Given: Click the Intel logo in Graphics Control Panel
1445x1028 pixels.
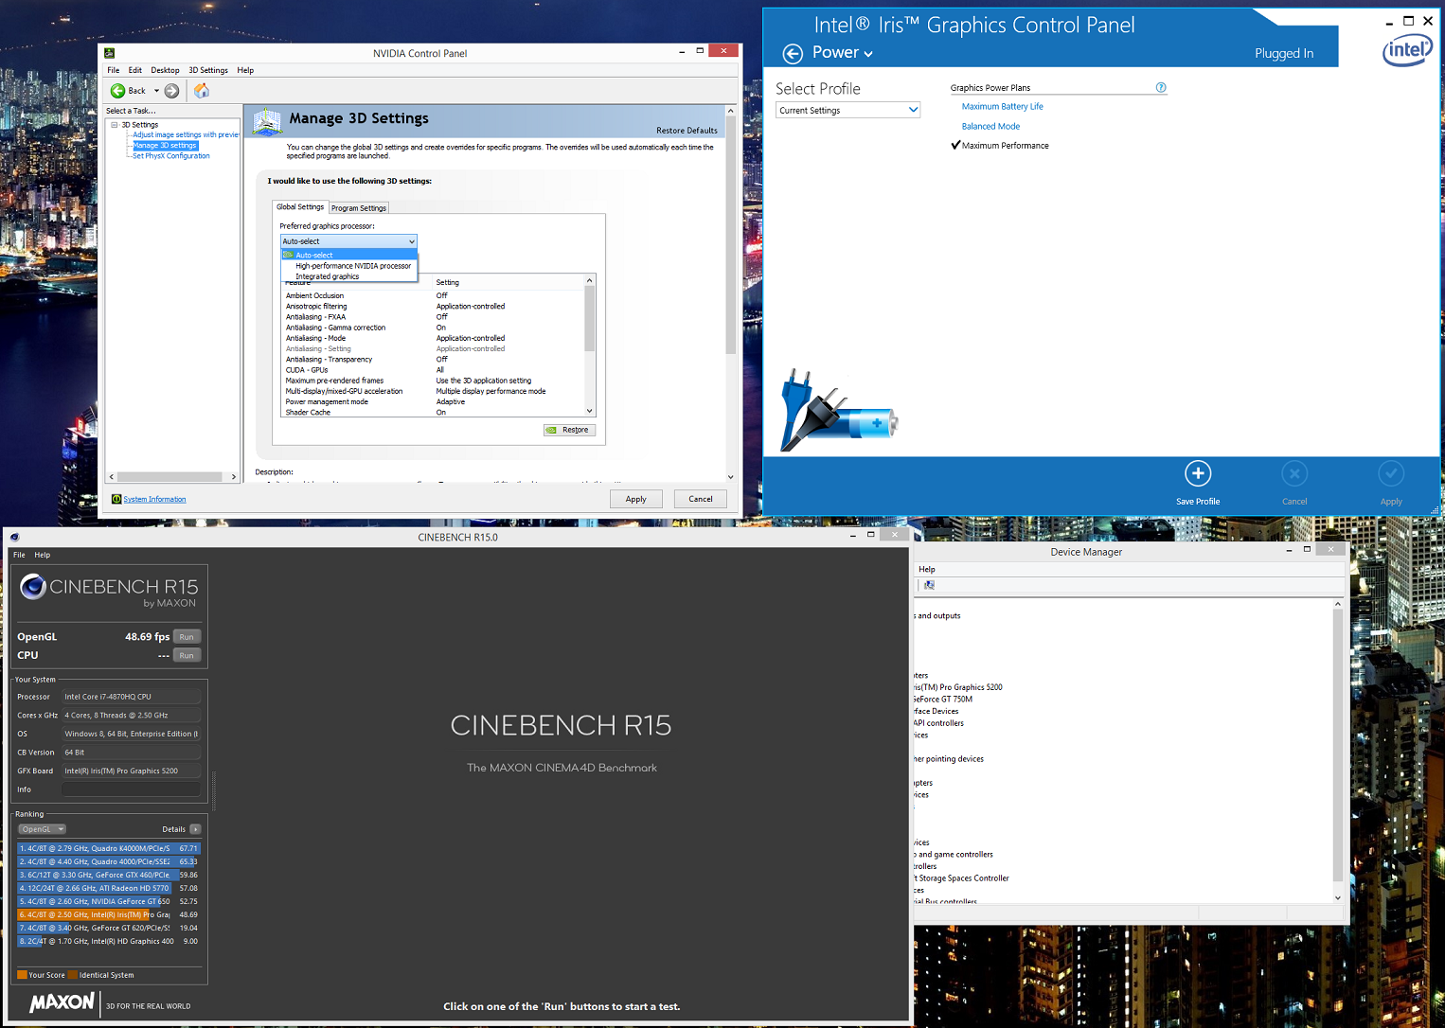Looking at the screenshot, I should tap(1407, 49).
